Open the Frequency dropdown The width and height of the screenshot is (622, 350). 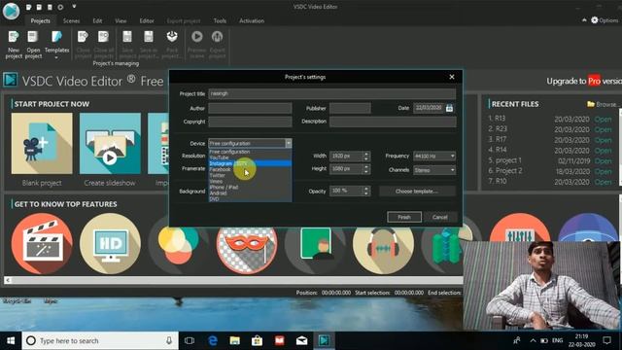[434, 157]
